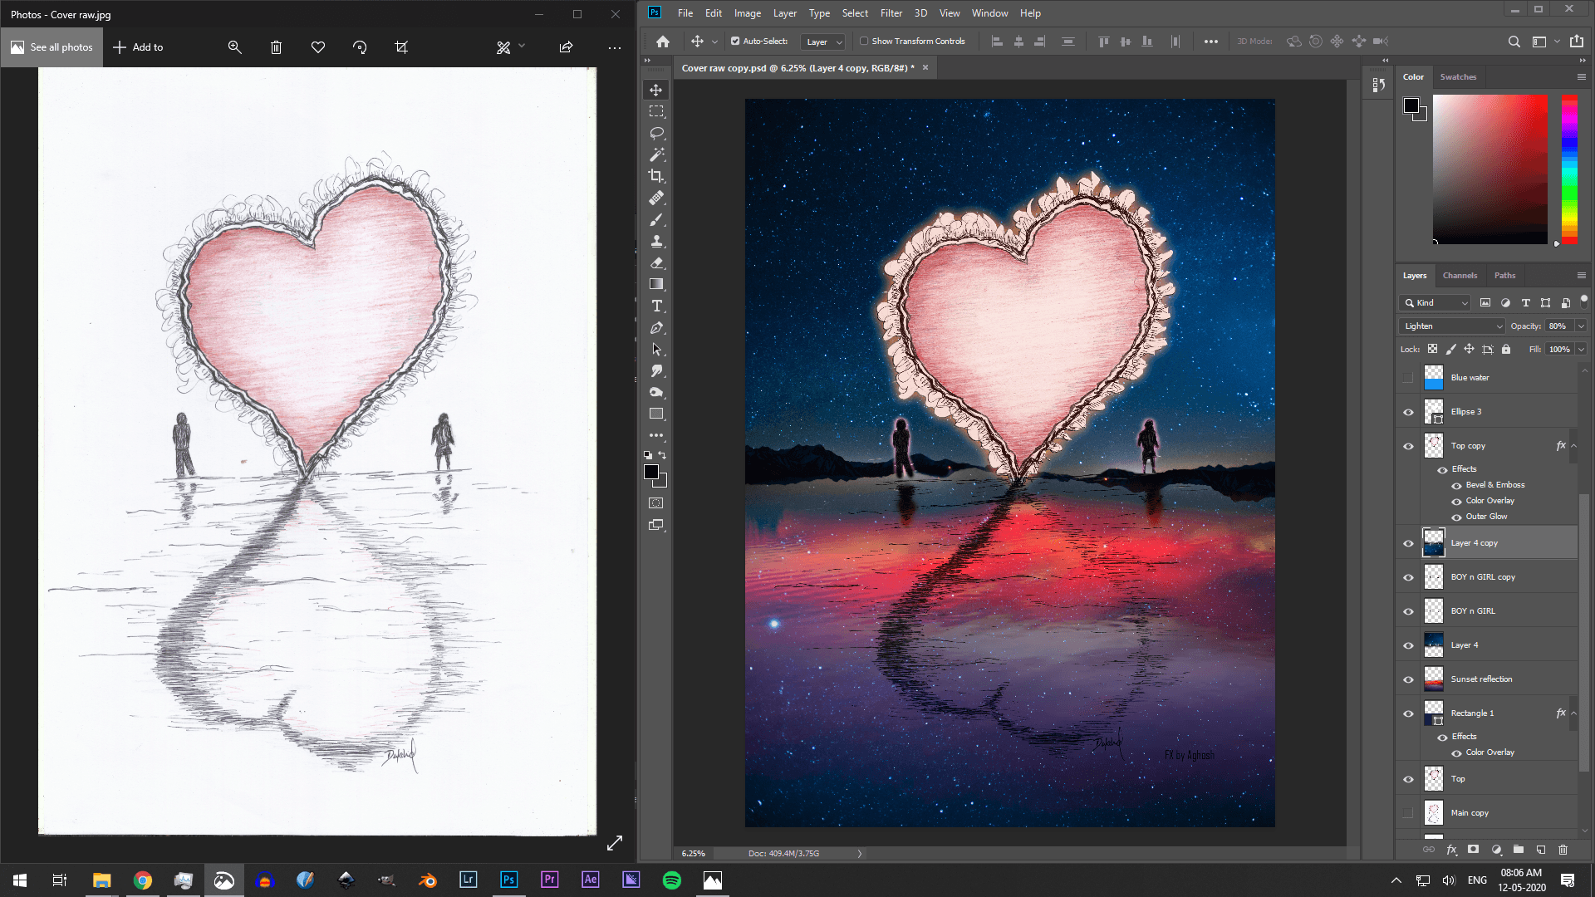Select the Pen tool

(656, 327)
